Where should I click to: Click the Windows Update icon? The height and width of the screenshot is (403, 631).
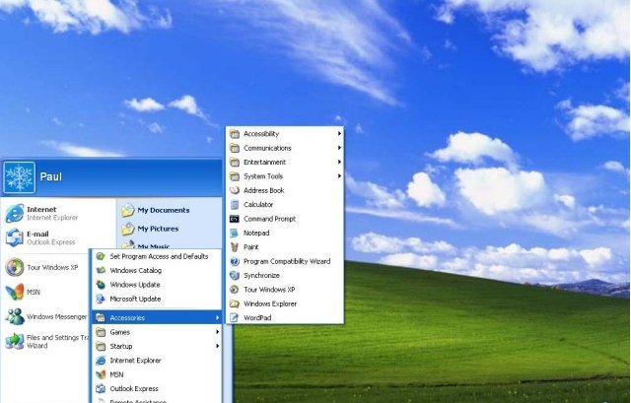pos(101,285)
